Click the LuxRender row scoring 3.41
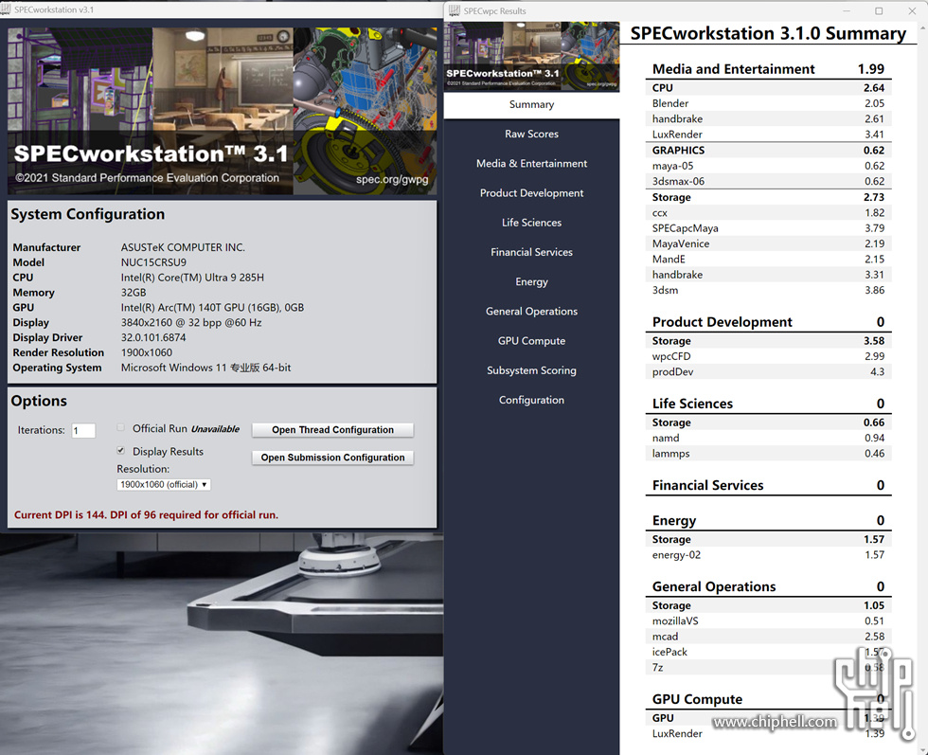Screen dimensions: 928x755 (768, 135)
